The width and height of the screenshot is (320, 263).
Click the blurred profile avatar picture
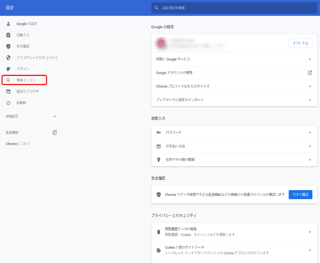point(161,43)
